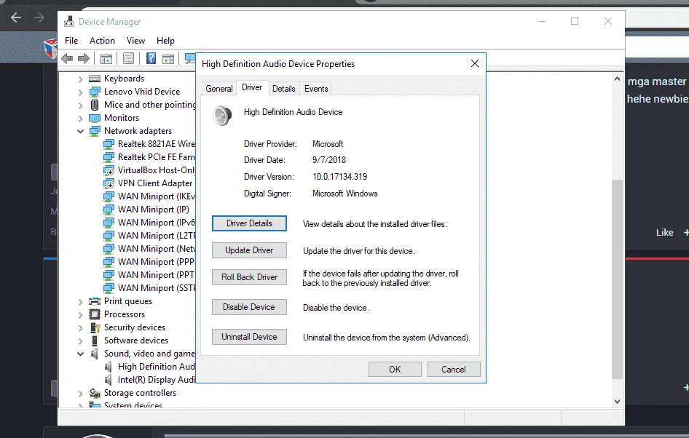The height and width of the screenshot is (438, 689).
Task: Click the Device Manager title bar icon
Action: tap(69, 22)
